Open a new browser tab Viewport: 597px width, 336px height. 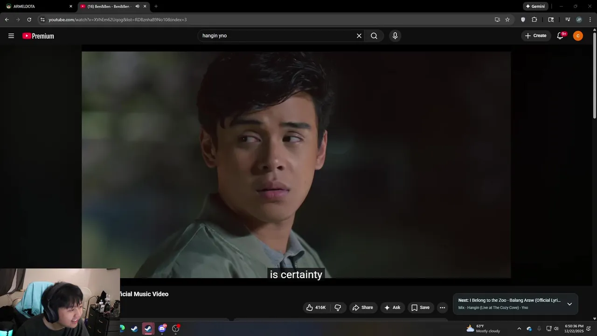[156, 7]
